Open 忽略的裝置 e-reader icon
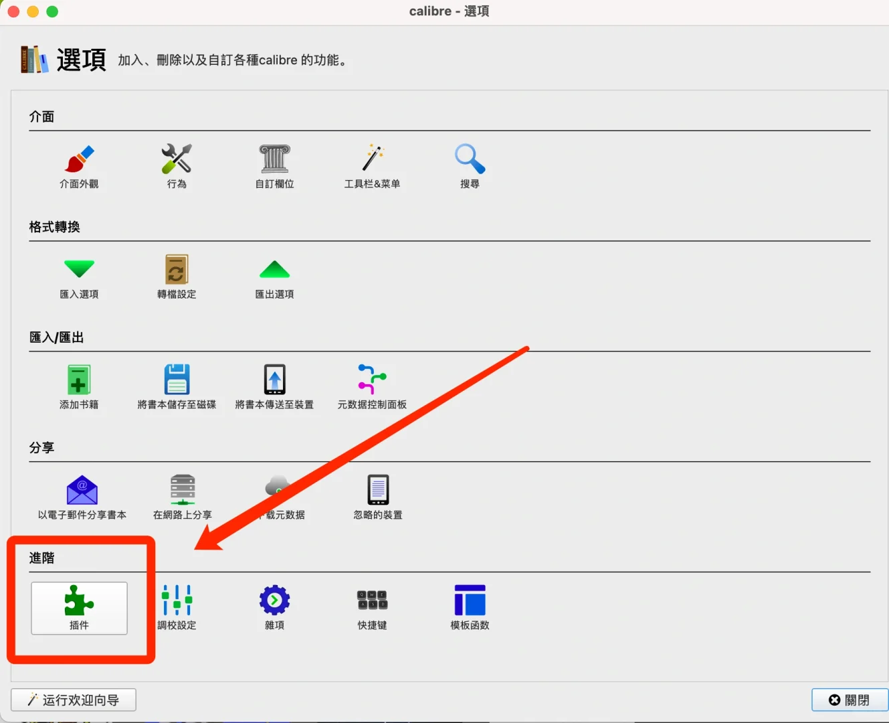 pos(378,490)
